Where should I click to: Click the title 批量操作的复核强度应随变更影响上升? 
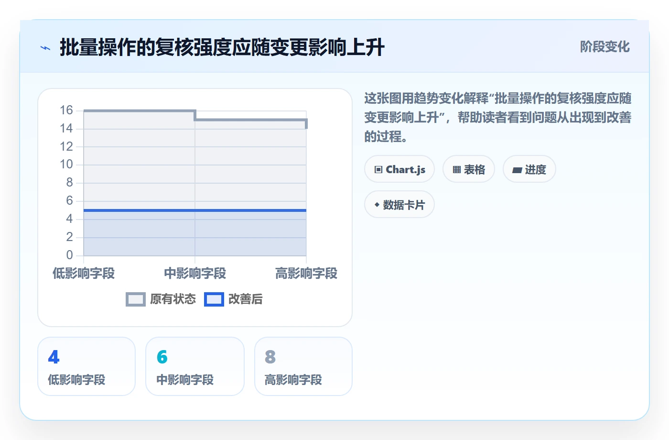click(x=222, y=47)
